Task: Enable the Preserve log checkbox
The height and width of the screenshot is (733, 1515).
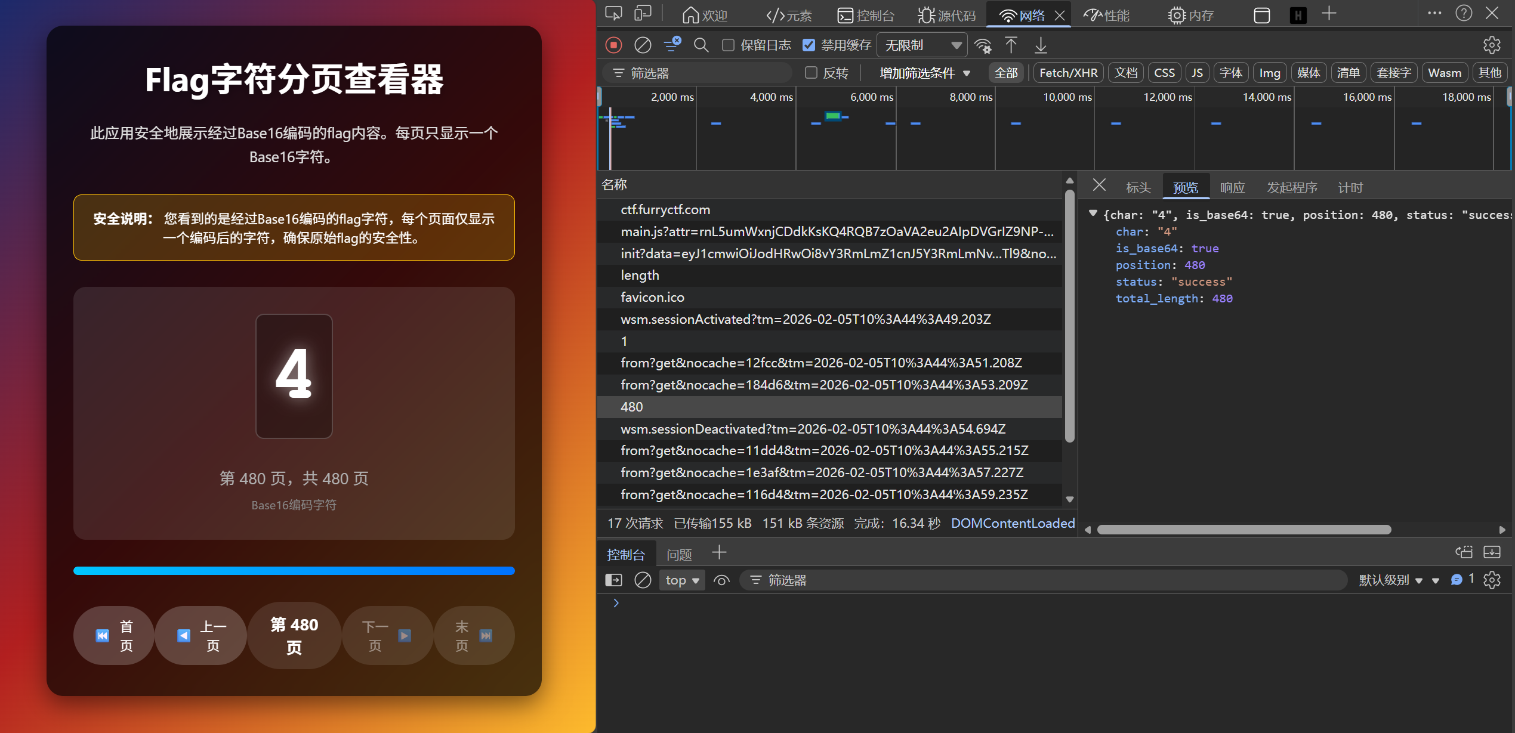Action: point(728,45)
